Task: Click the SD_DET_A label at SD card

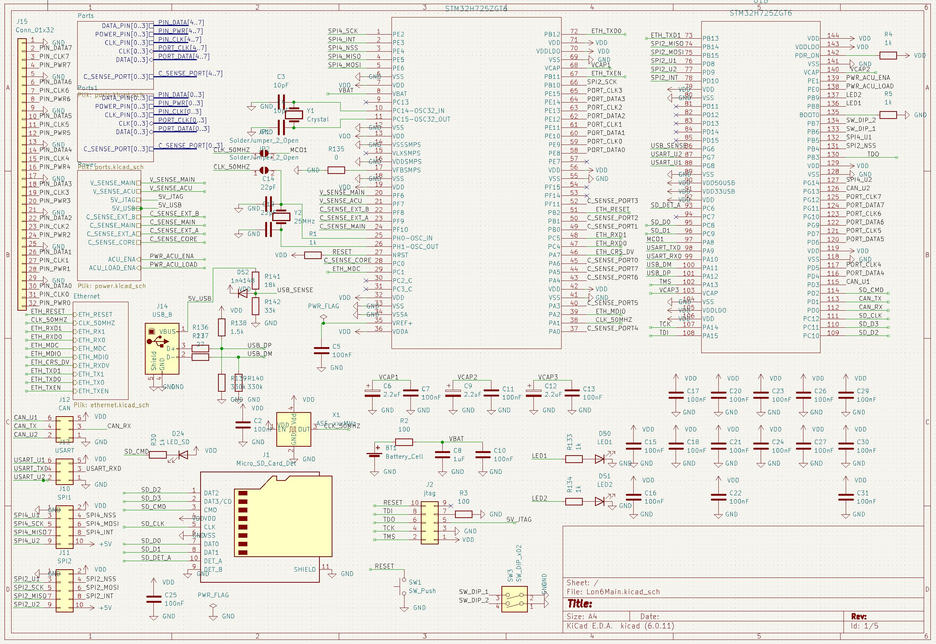Action: pyautogui.click(x=156, y=557)
